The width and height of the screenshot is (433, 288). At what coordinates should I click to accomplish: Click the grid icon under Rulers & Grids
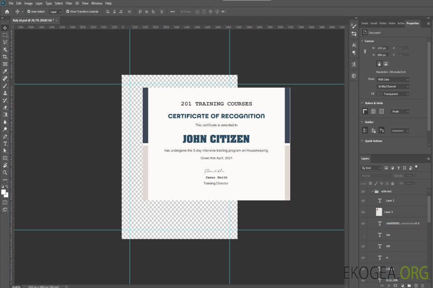[373, 112]
